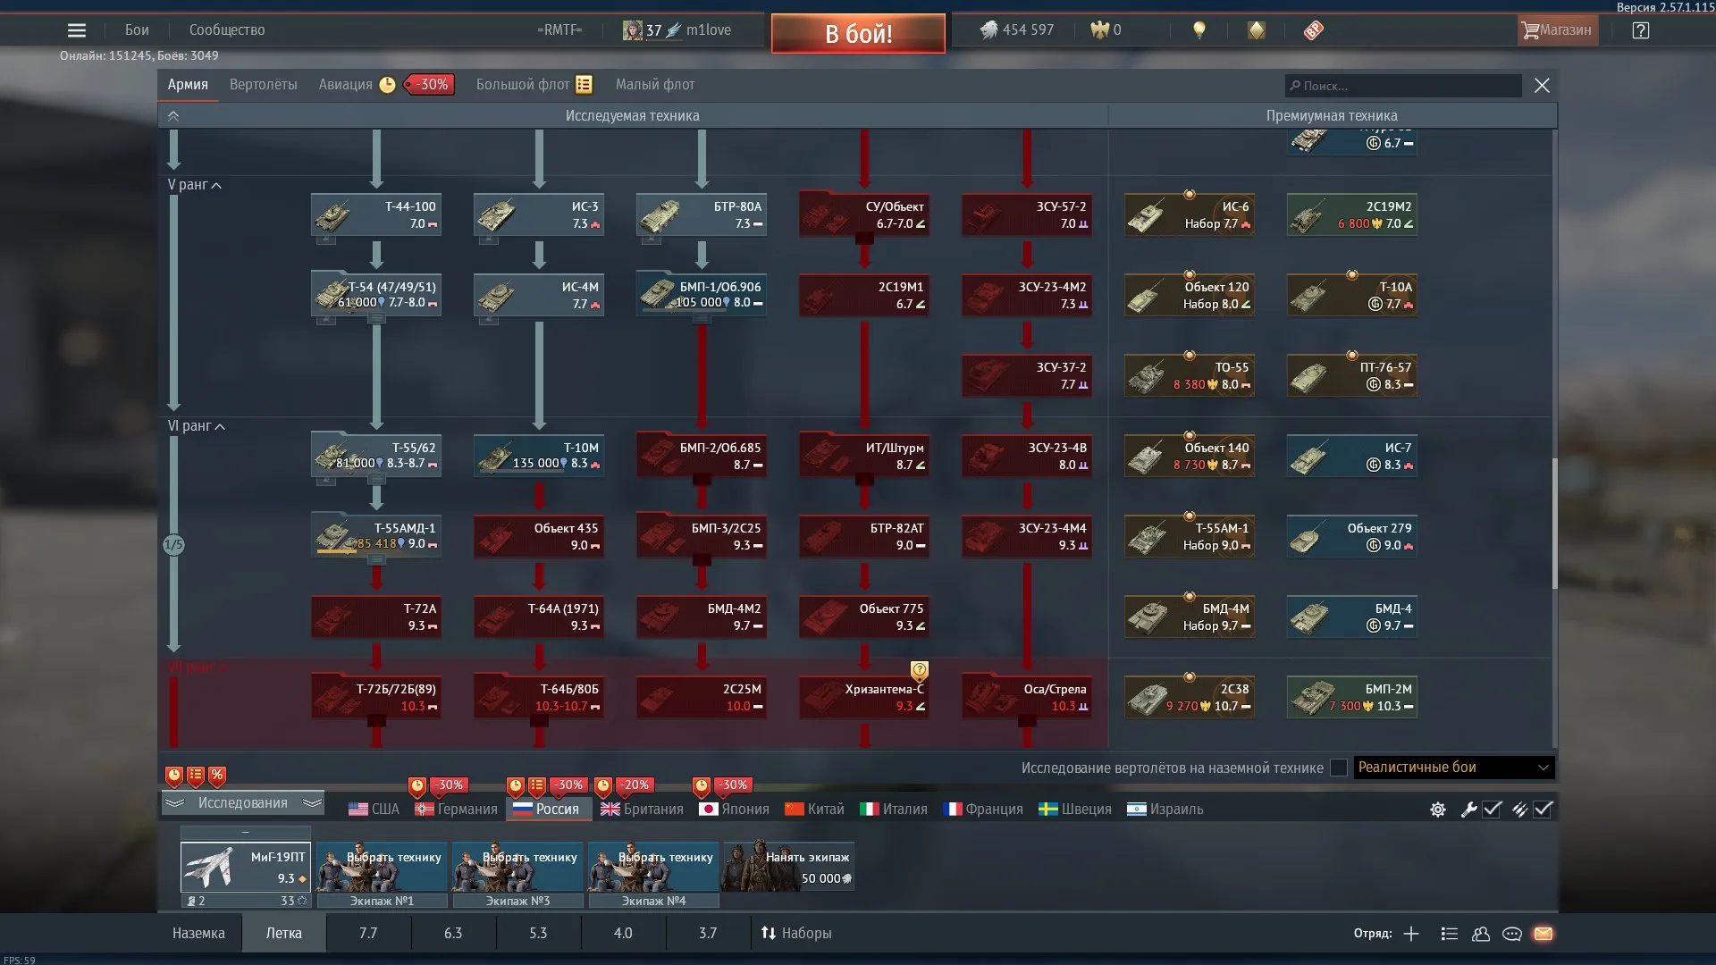The width and height of the screenshot is (1716, 965).
Task: Click the m1love player profile name
Action: tap(709, 30)
